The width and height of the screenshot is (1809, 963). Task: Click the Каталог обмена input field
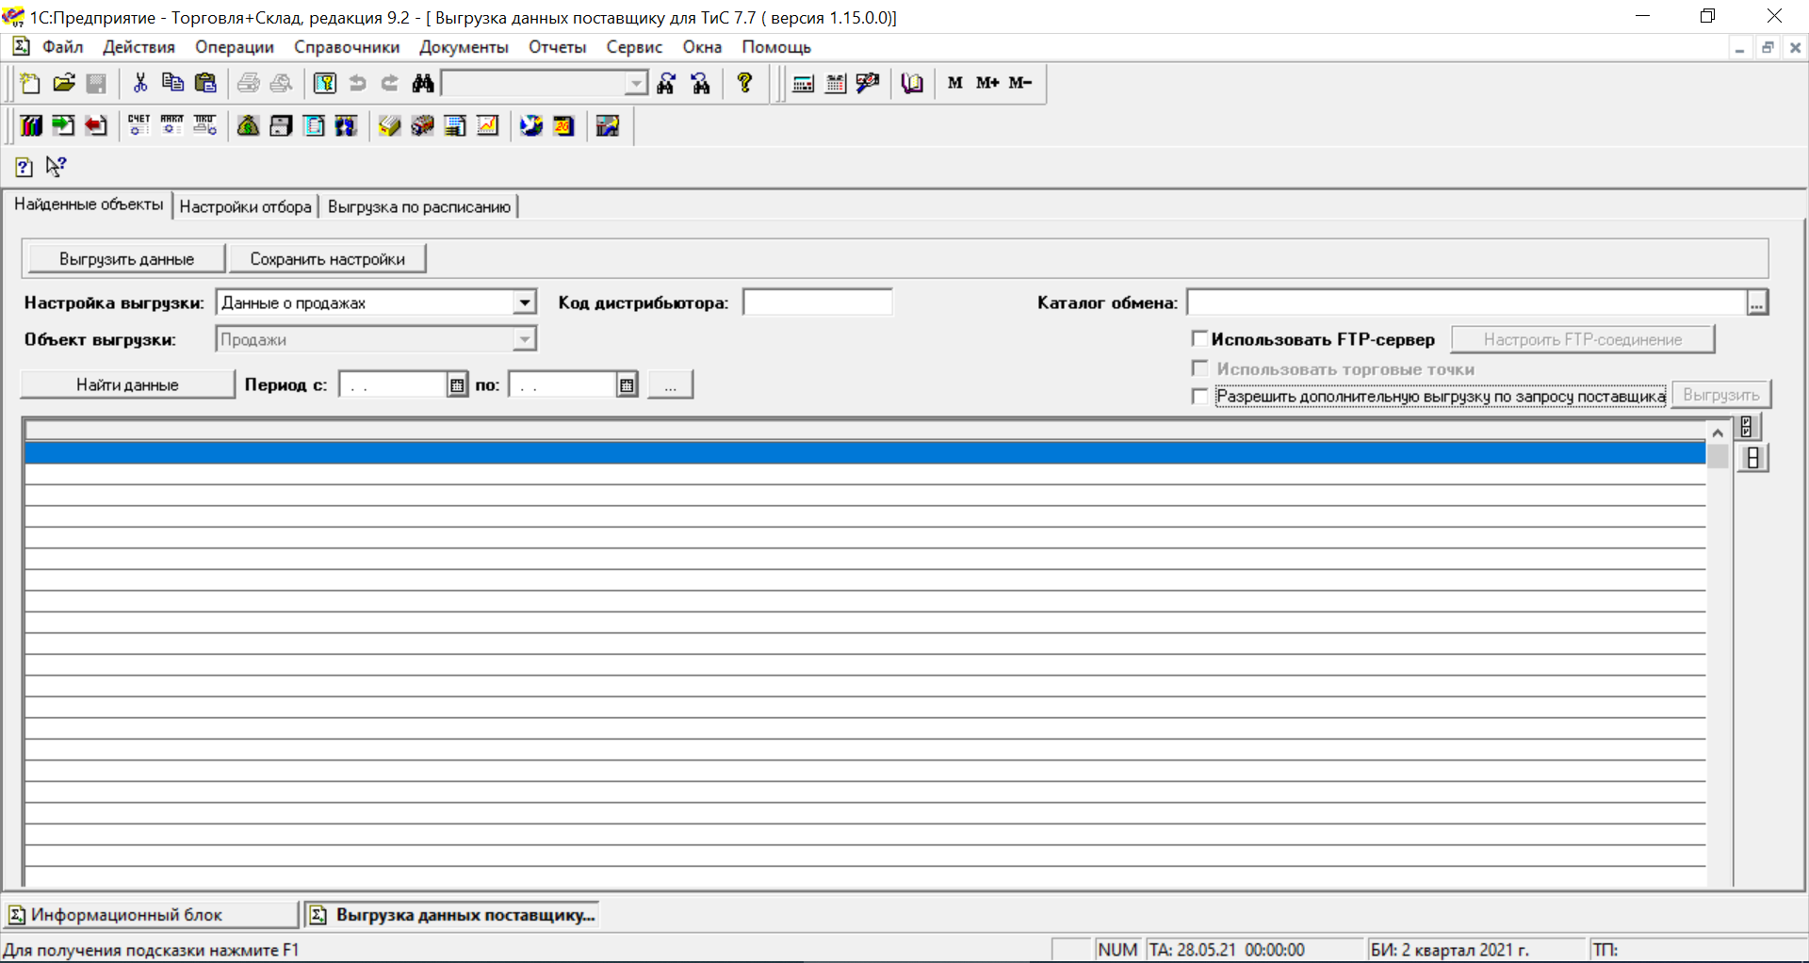coord(1467,302)
